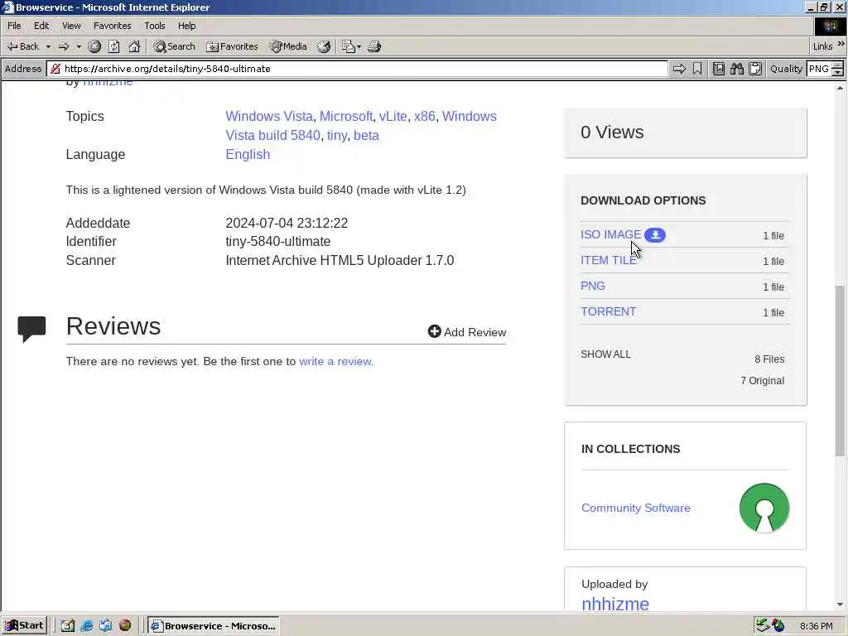Viewport: 848px width, 636px height.
Task: Click the Outlook Express quick launch icon, third
Action: pos(105,626)
